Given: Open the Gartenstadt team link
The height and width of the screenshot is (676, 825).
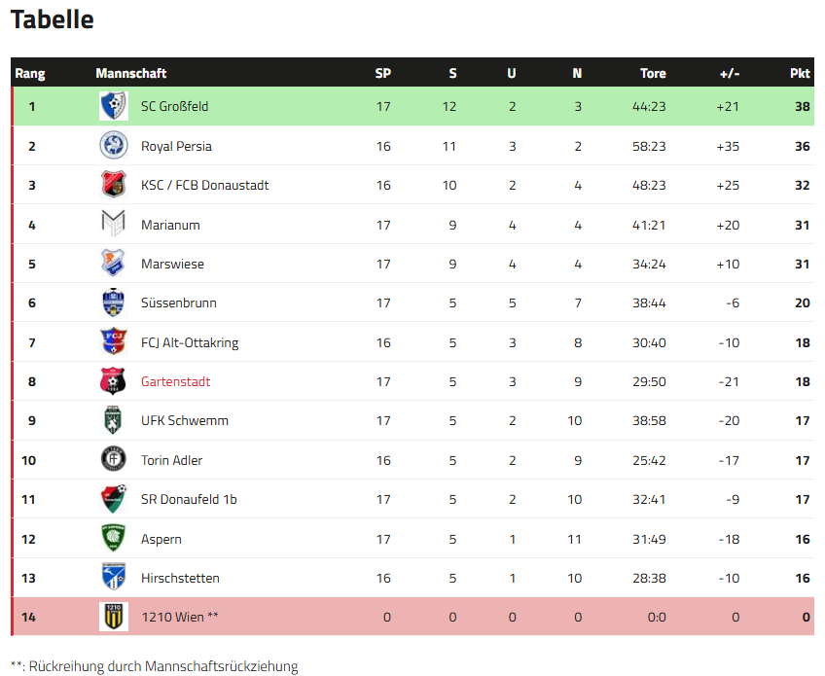Looking at the screenshot, I should (175, 381).
